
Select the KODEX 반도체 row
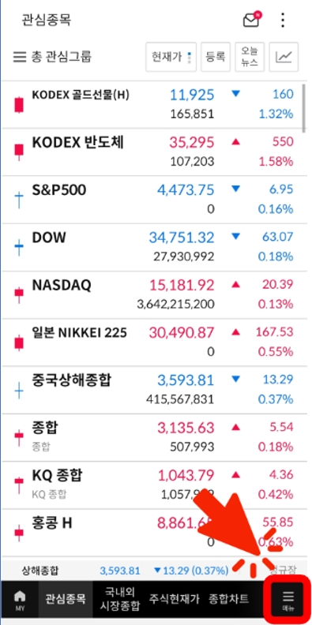point(152,152)
